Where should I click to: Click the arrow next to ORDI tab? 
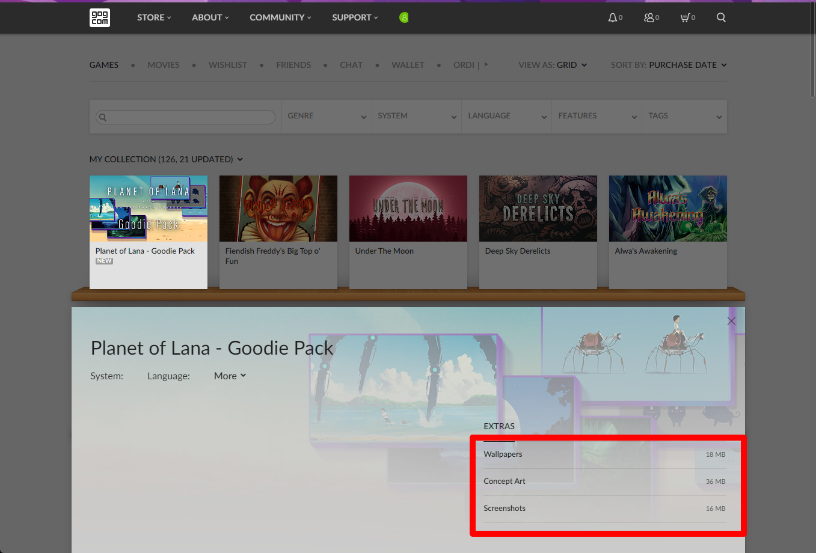pos(486,64)
